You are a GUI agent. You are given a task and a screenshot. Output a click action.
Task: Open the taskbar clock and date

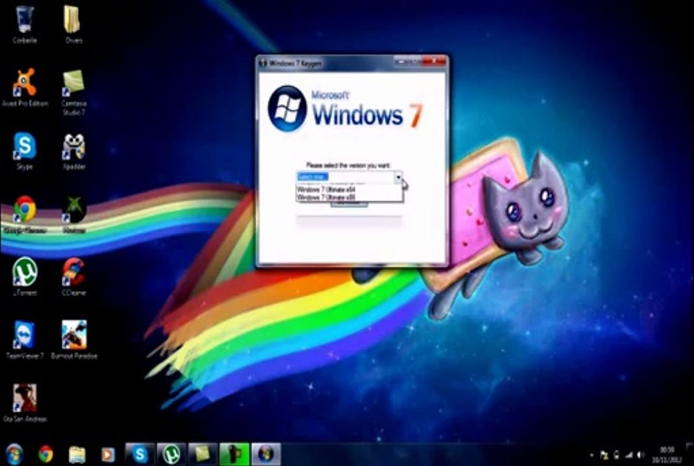coord(666,454)
